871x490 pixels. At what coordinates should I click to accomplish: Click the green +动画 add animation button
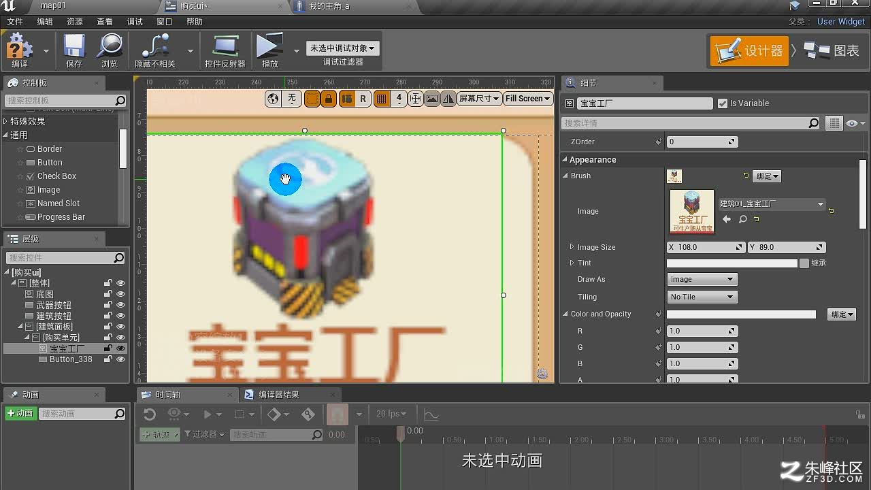pos(20,414)
